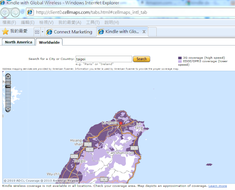Click the yellow Search button
The image size is (235, 190).
click(x=141, y=59)
